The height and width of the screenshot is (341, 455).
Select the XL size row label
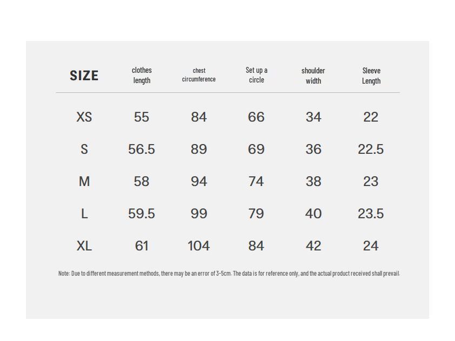(84, 246)
